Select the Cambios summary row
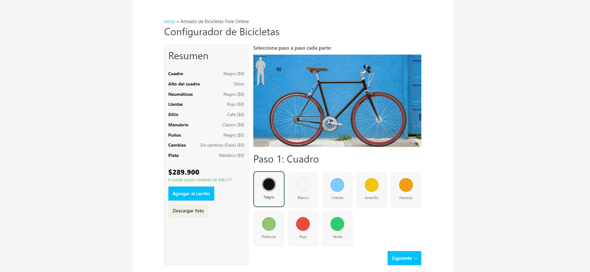 (206, 145)
